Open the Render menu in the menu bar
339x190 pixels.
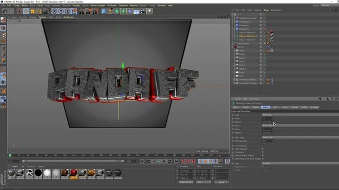point(76,5)
